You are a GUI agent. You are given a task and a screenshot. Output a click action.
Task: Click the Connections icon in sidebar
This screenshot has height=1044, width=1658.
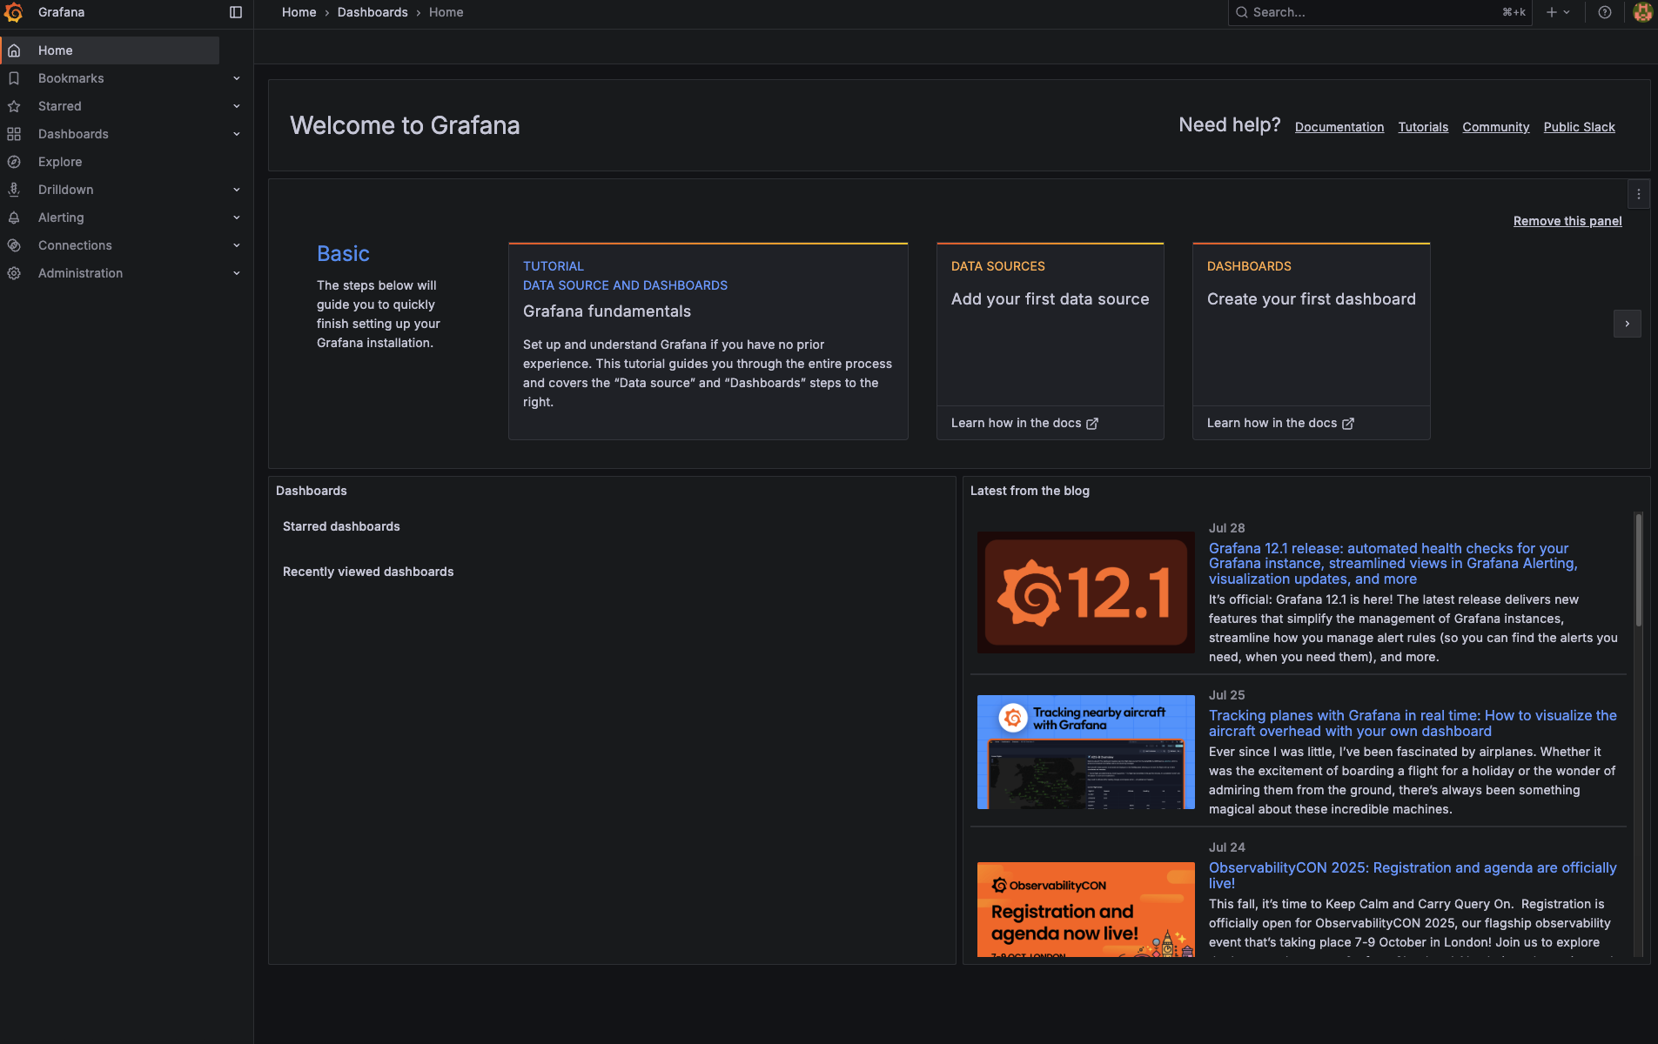[14, 245]
